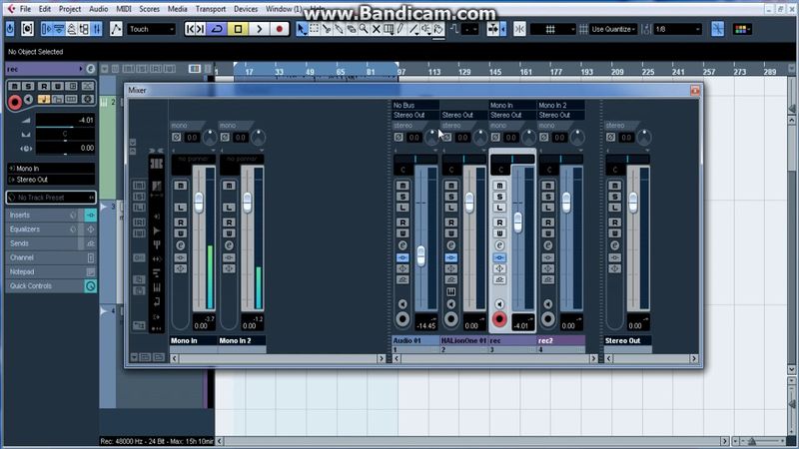The width and height of the screenshot is (799, 449).
Task: Select the Zoom magnifier tool
Action: point(364,29)
